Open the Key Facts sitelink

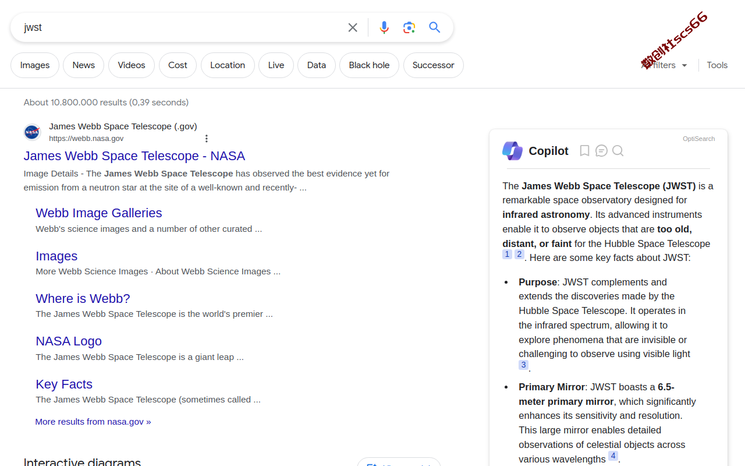[64, 384]
